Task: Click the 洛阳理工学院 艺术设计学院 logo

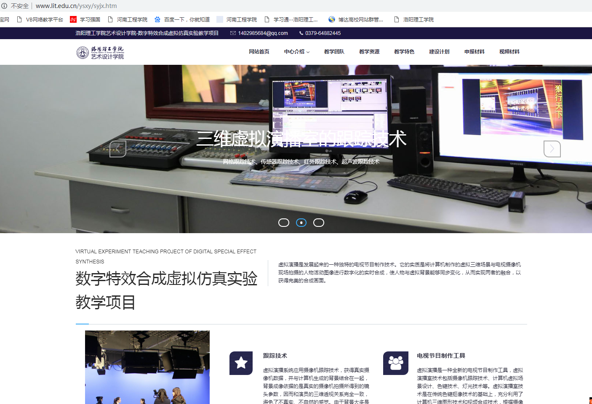Action: [x=100, y=53]
